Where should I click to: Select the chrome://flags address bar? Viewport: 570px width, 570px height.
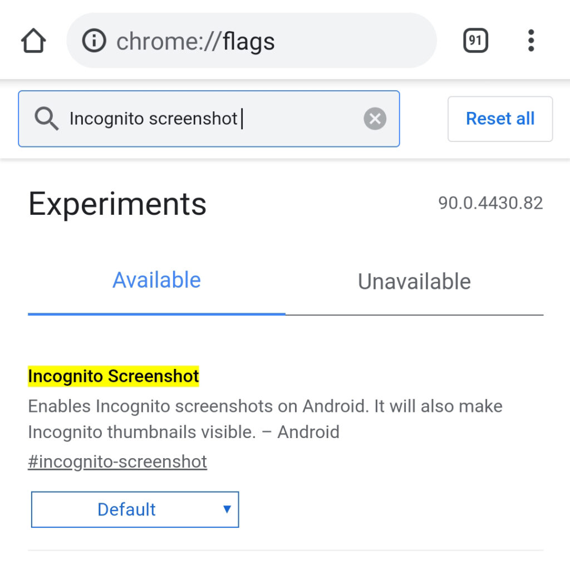[x=252, y=40]
